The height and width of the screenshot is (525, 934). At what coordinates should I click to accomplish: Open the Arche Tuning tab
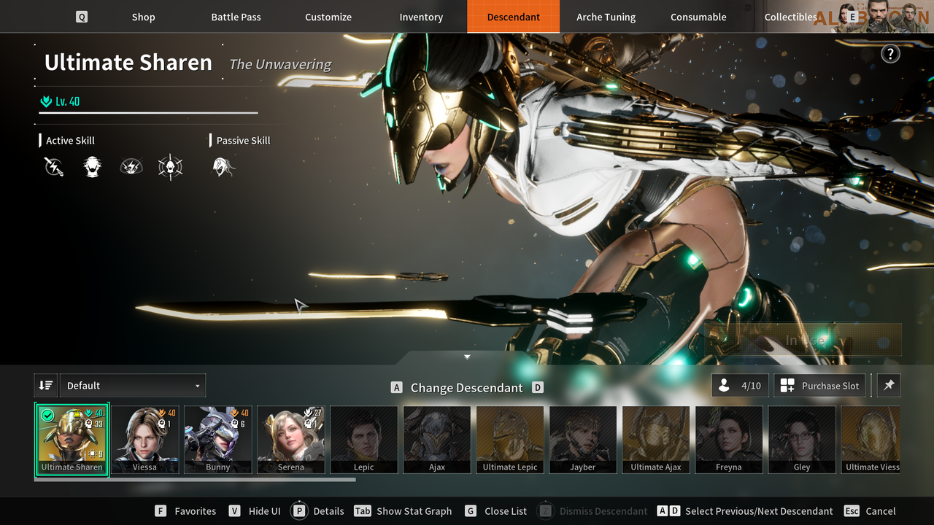click(x=606, y=17)
